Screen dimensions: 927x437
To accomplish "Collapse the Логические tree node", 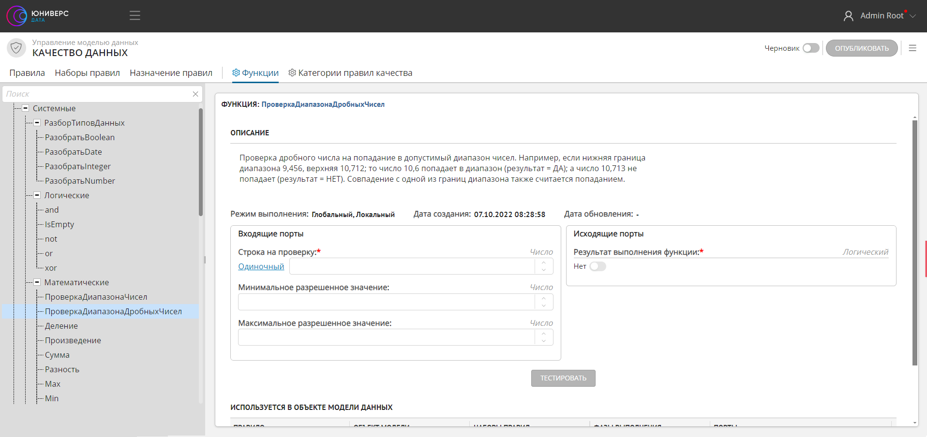I will pyautogui.click(x=37, y=195).
